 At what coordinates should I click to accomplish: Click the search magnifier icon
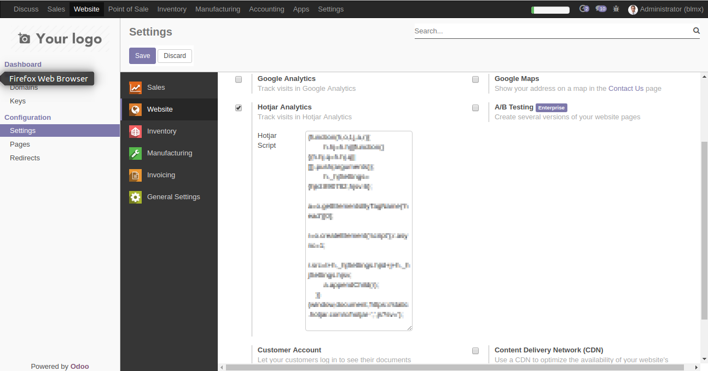click(697, 31)
